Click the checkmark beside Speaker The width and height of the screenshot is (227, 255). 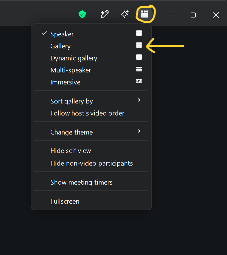[x=44, y=33]
